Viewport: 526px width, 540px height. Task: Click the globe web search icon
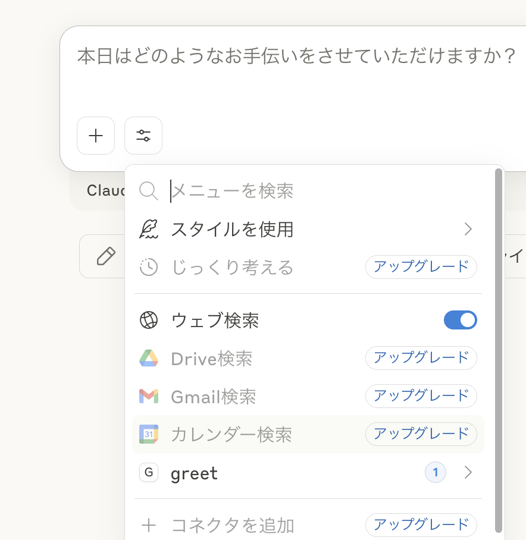(x=149, y=321)
